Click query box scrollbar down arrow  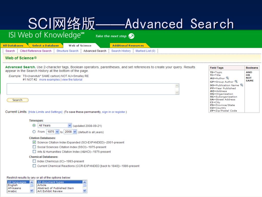177,92
